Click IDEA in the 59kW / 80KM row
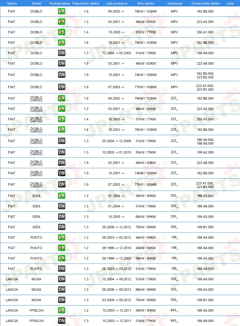Screen dimensions: 240x326 pos(36,196)
